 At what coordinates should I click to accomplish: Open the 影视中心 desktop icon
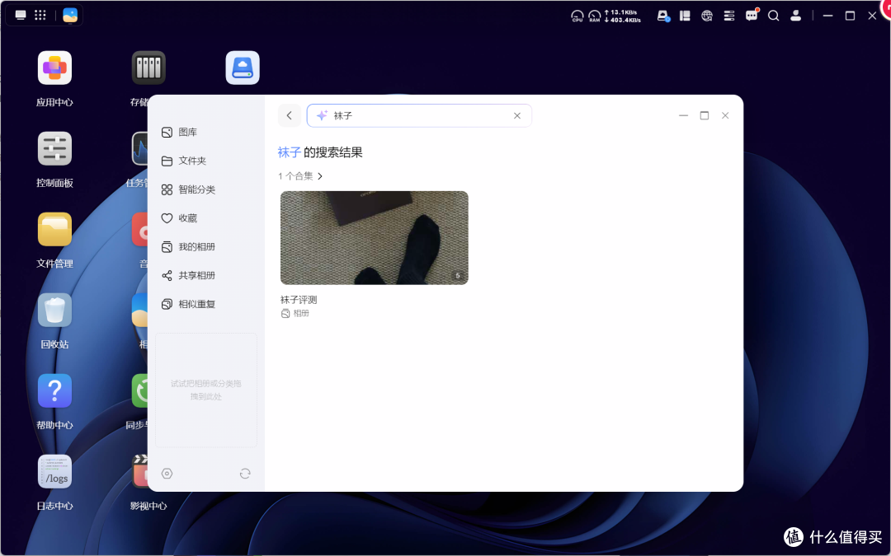point(139,471)
